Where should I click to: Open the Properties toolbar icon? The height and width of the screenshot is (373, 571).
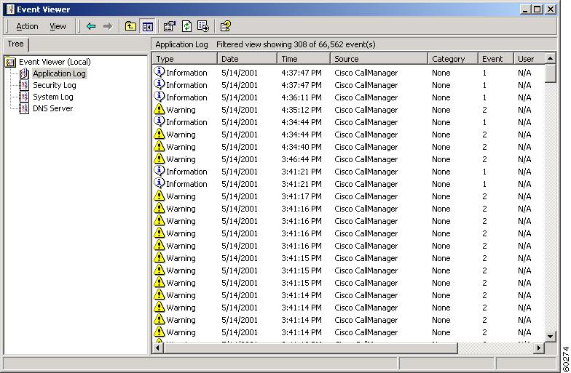tap(169, 26)
